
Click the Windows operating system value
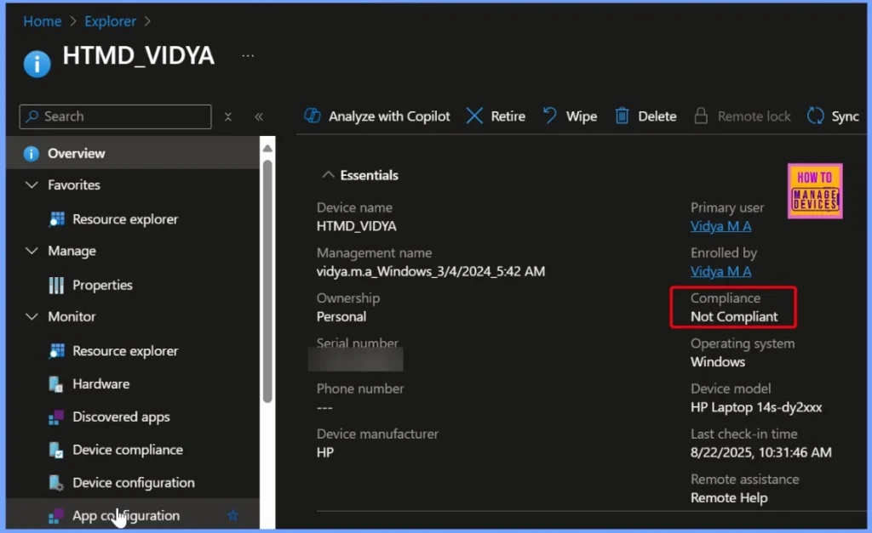pos(718,362)
